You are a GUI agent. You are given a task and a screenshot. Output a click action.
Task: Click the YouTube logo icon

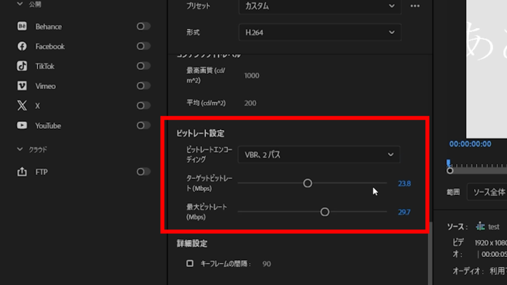[22, 125]
